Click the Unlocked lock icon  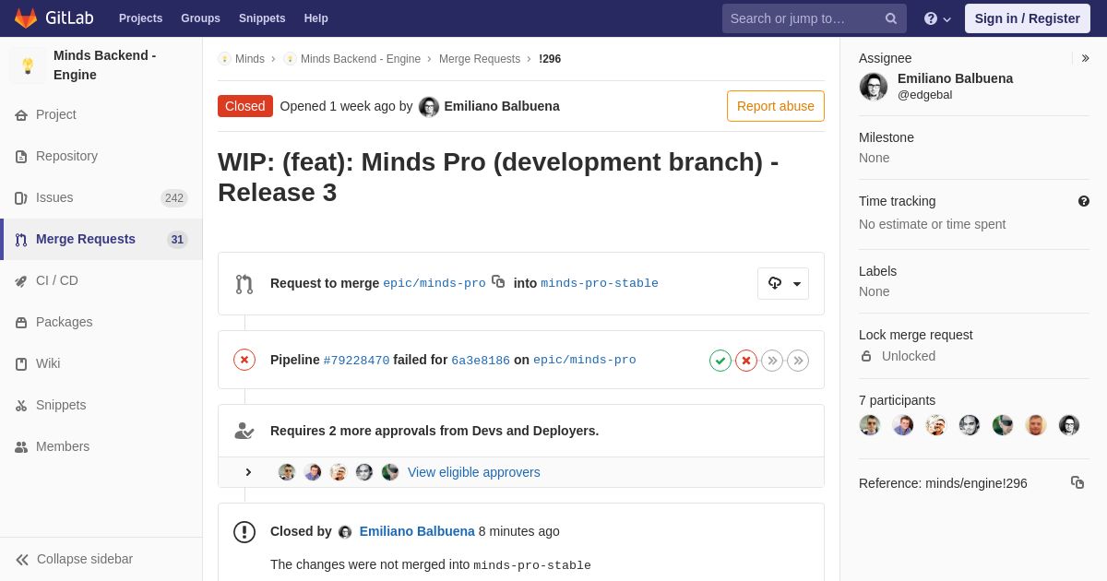(866, 356)
